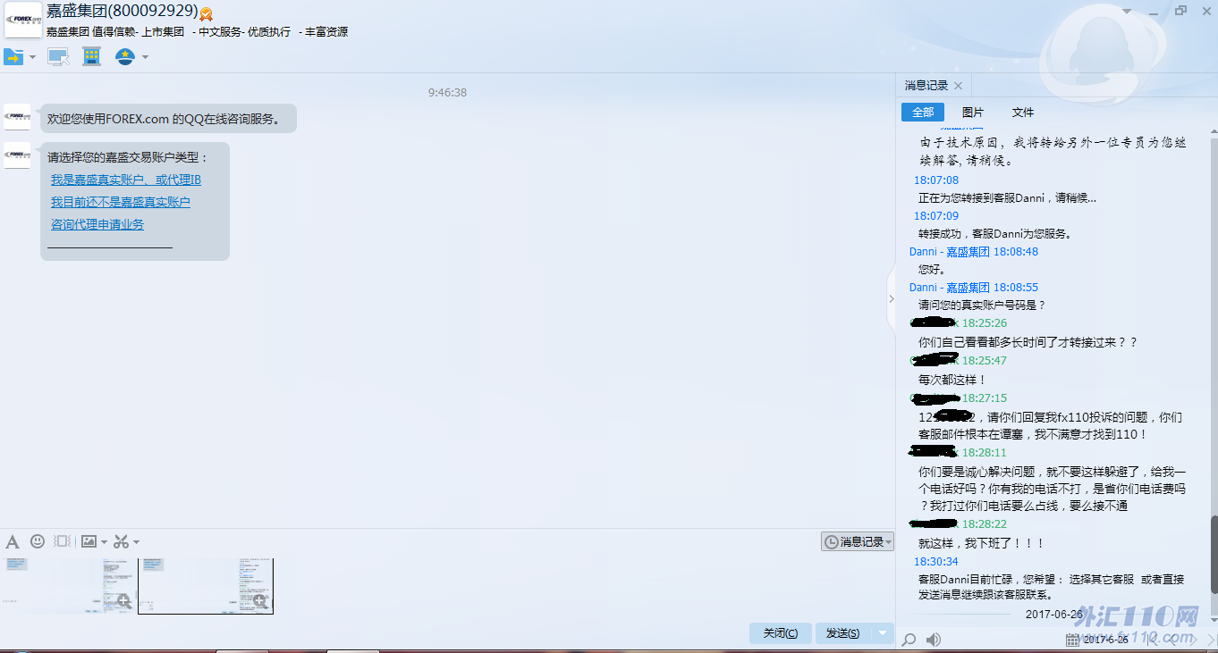This screenshot has height=653, width=1218.
Task: Select the second pasted screenshot in the input box
Action: point(206,586)
